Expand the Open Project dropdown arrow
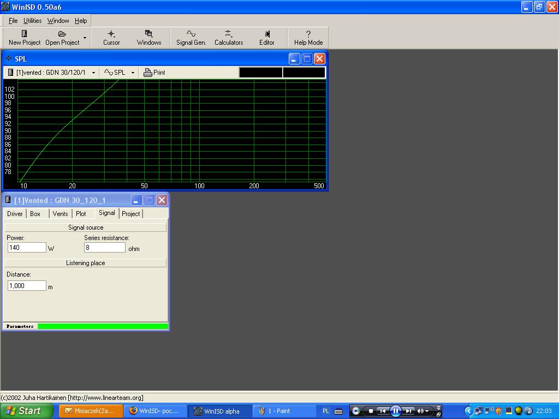The height and width of the screenshot is (419, 559). [85, 38]
